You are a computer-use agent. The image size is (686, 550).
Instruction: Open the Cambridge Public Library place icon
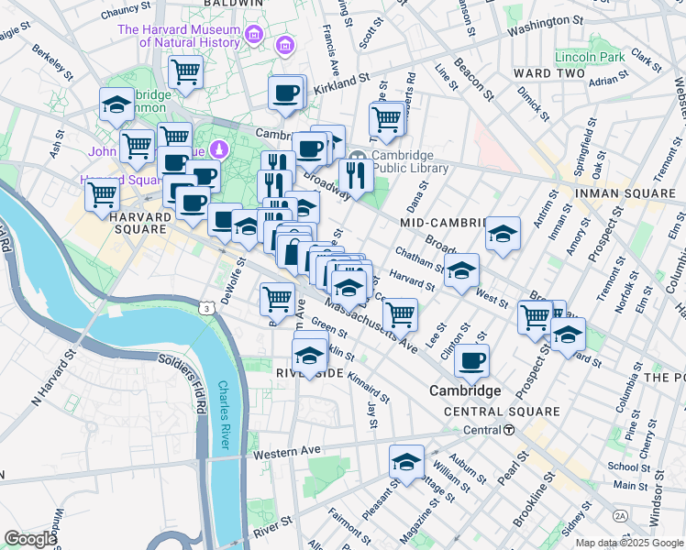pyautogui.click(x=358, y=156)
